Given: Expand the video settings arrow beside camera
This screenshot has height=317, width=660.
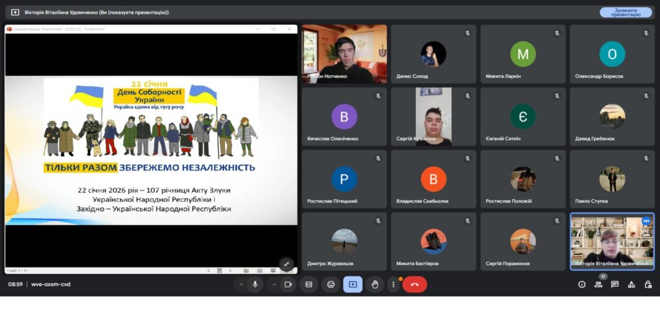Looking at the screenshot, I should point(274,284).
